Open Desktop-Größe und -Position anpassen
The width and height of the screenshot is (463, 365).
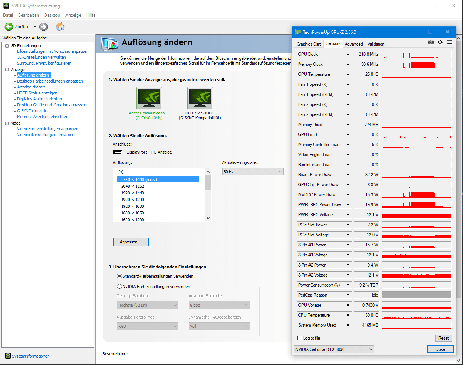click(52, 105)
